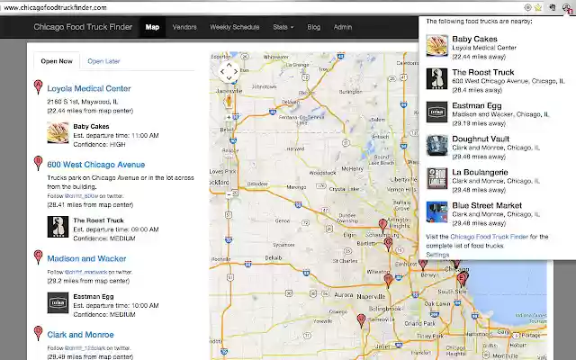Click map pan left arrow
Viewport: 576px width, 360px height.
(x=222, y=71)
